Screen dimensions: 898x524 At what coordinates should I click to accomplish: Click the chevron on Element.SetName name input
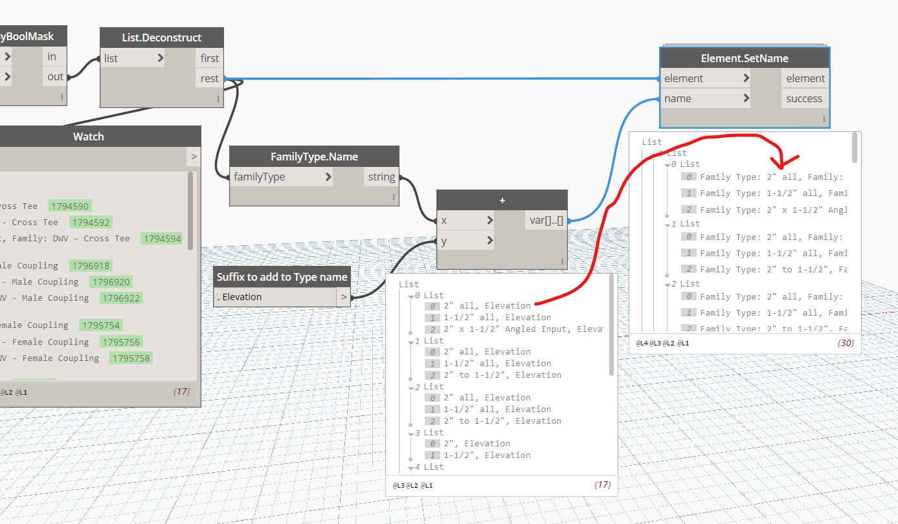pos(746,98)
